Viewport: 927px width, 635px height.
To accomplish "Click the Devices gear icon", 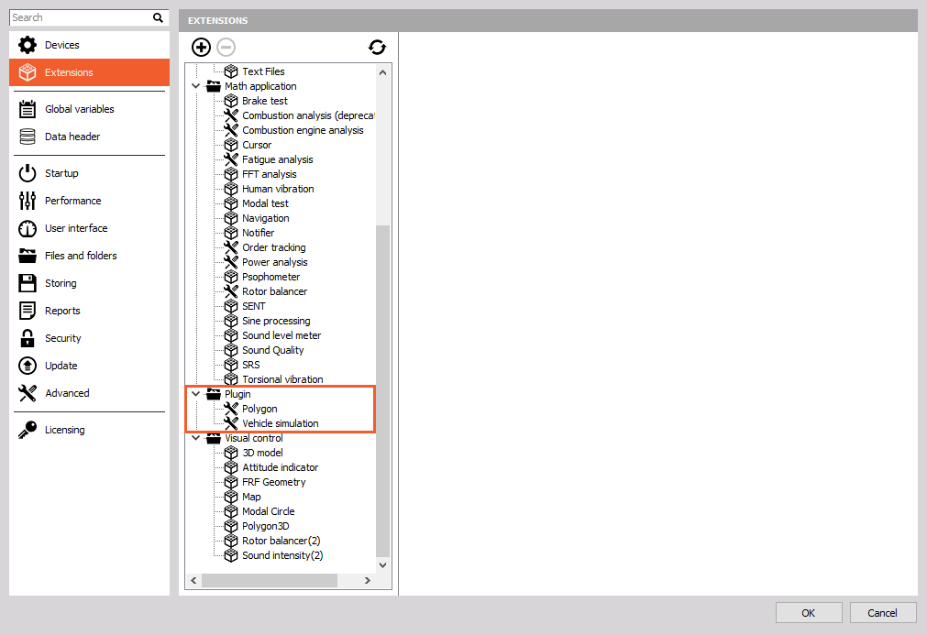I will pyautogui.click(x=28, y=45).
